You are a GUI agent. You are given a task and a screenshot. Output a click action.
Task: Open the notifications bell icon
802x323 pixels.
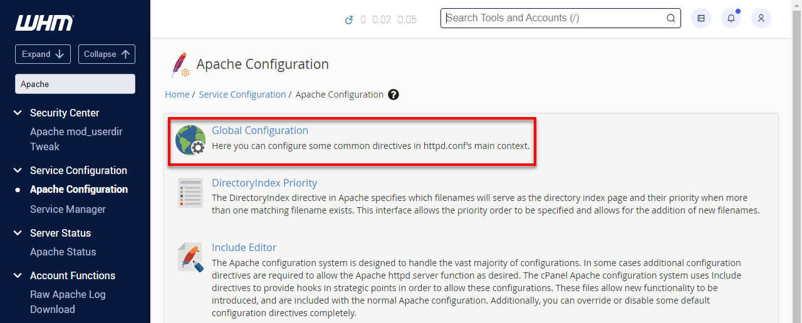click(x=731, y=18)
